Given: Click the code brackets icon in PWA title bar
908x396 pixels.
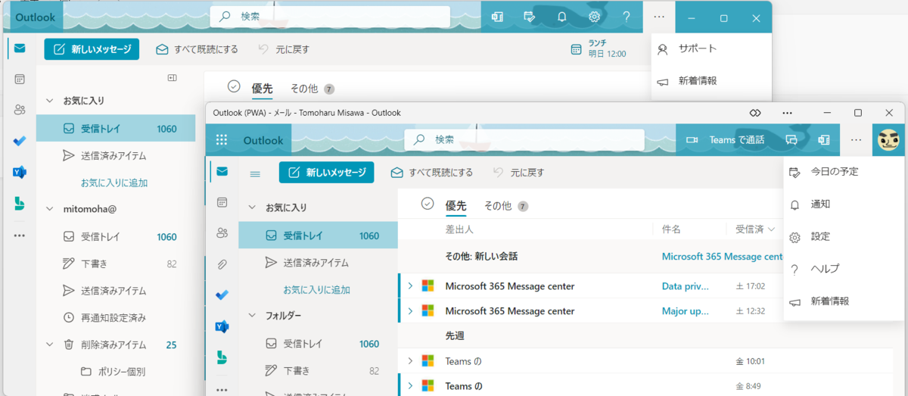Looking at the screenshot, I should 754,113.
